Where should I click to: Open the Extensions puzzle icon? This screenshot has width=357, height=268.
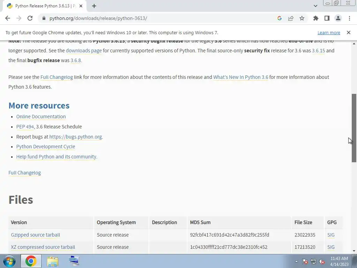pyautogui.click(x=316, y=18)
